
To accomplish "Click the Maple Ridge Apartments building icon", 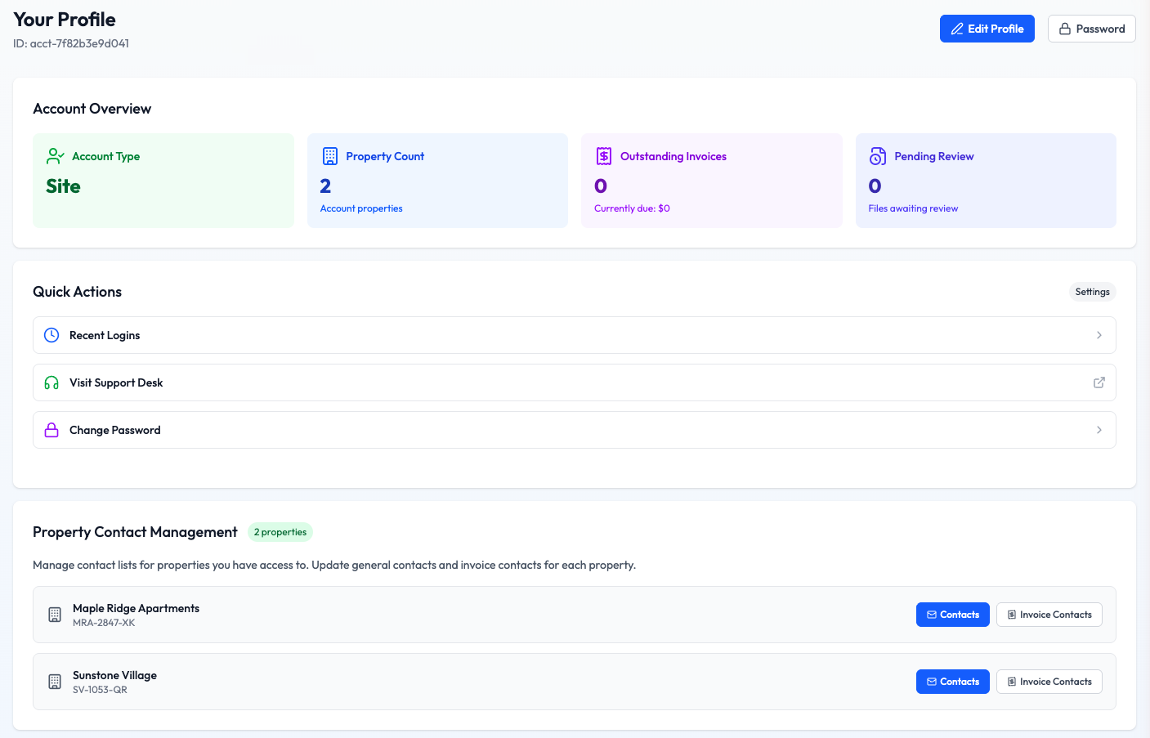I will coord(55,615).
